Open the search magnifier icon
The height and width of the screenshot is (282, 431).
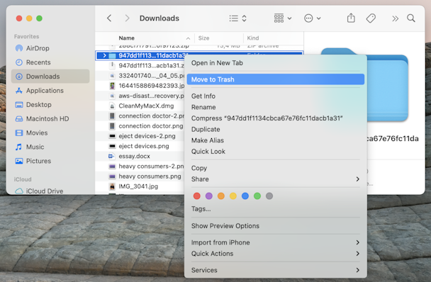pos(411,18)
